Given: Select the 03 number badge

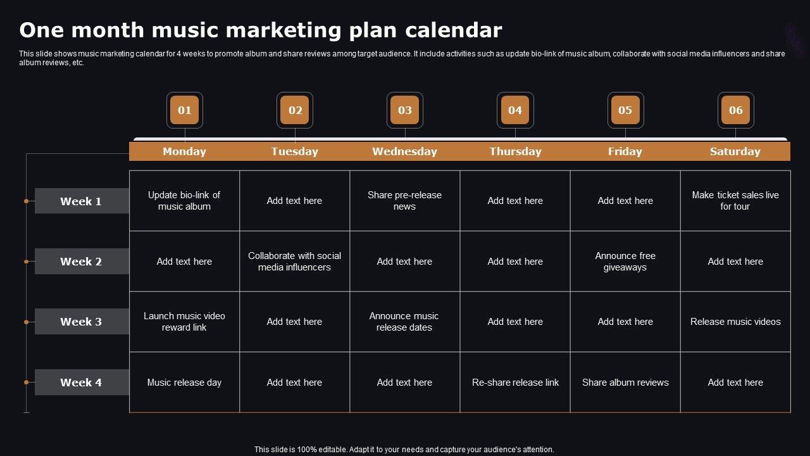Looking at the screenshot, I should [405, 110].
